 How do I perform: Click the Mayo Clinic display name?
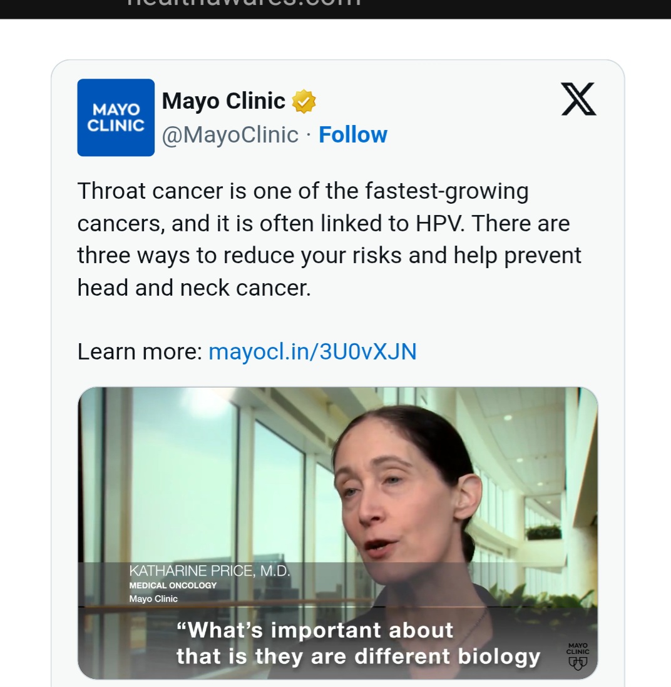[223, 101]
